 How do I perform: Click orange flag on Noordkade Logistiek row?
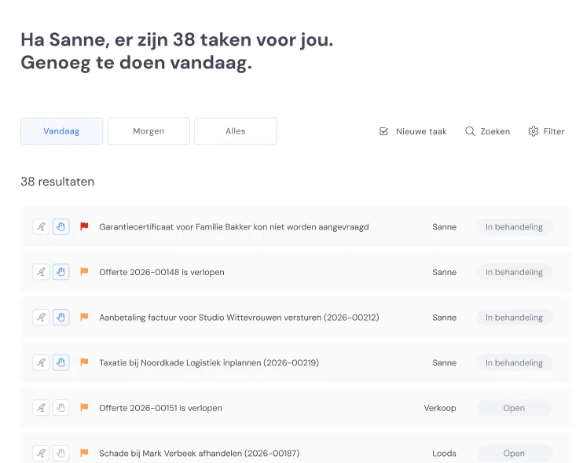(84, 362)
